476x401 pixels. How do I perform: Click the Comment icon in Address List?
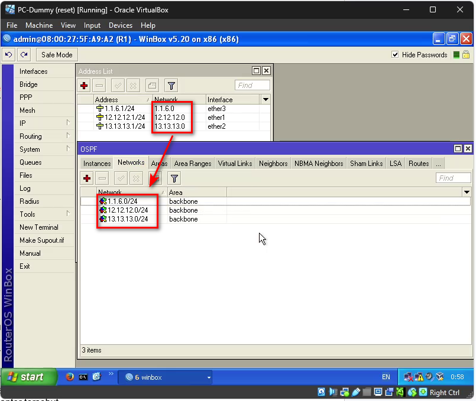(152, 86)
